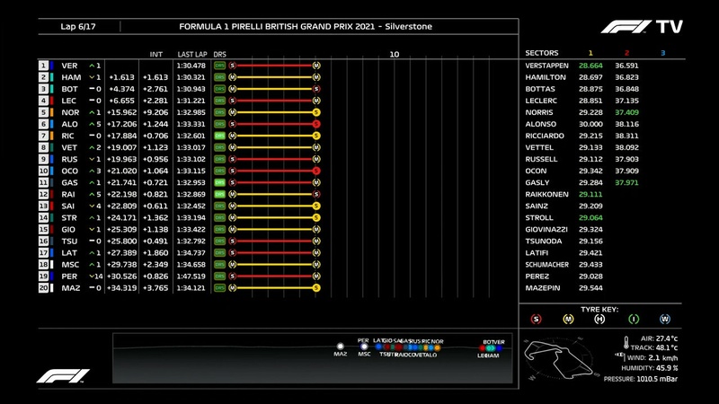Click the GIOVINAZZI name in sectors panel
This screenshot has height=404, width=719.
[546, 230]
